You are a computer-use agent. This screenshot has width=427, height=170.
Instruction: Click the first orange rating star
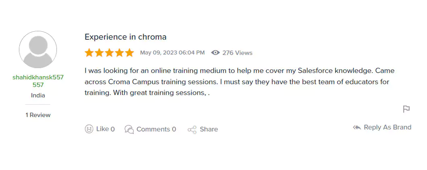89,53
